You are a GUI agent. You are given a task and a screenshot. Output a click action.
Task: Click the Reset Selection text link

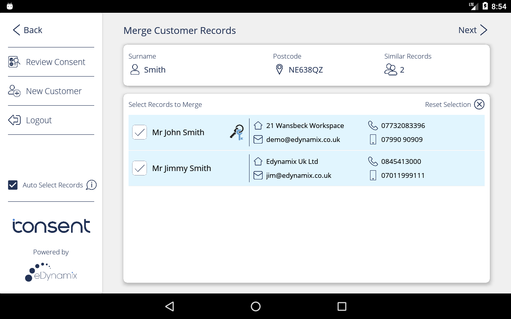click(x=448, y=104)
